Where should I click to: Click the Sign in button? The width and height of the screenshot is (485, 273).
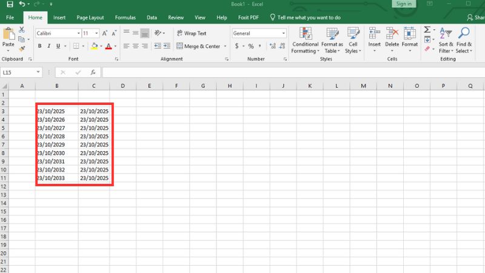point(403,4)
